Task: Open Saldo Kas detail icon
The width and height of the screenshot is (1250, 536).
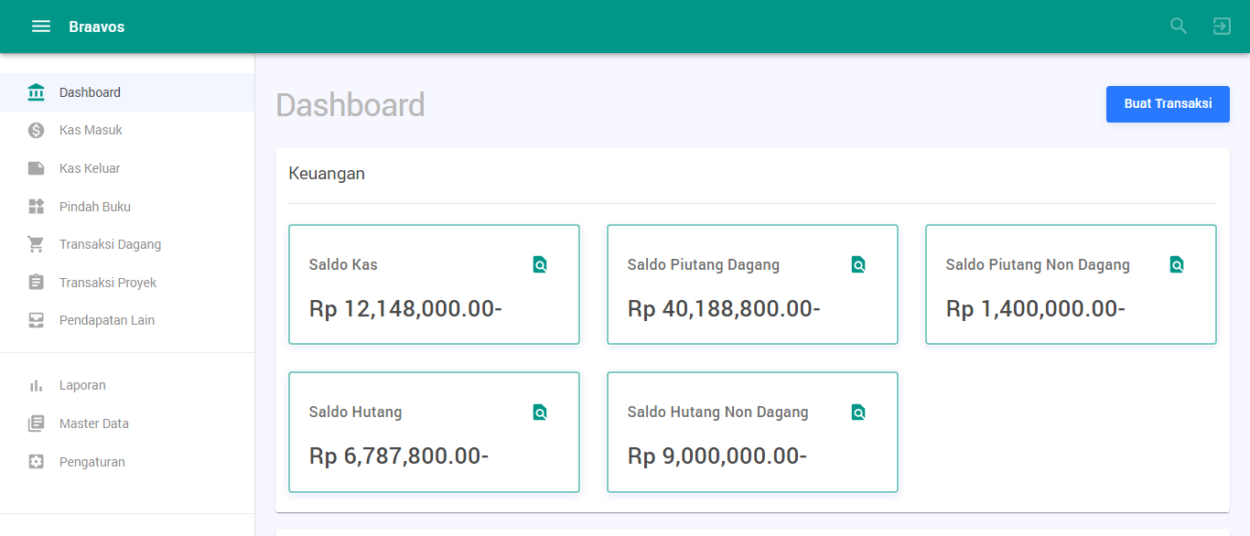Action: click(x=540, y=265)
